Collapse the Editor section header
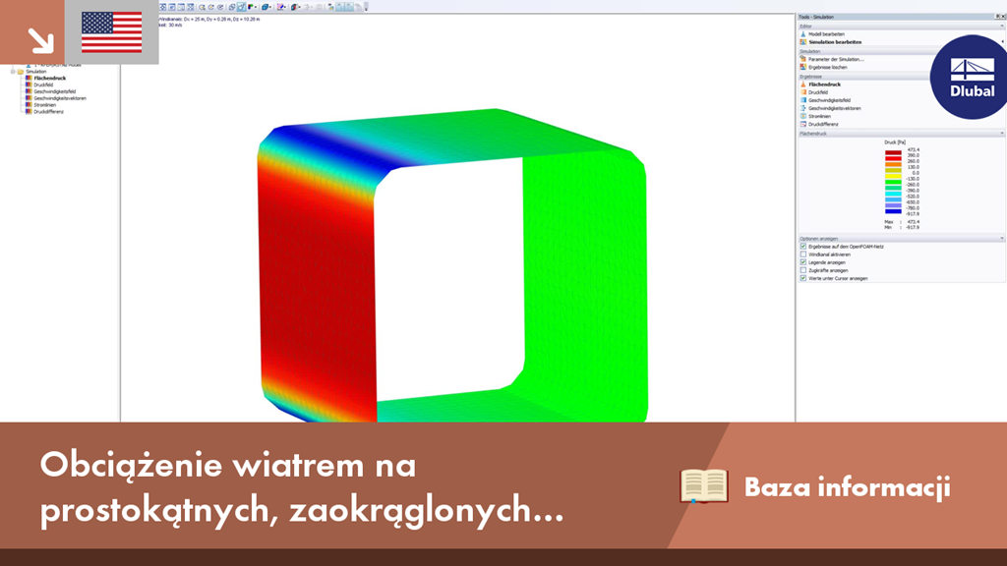Viewport: 1007px width, 566px height. 1000,26
